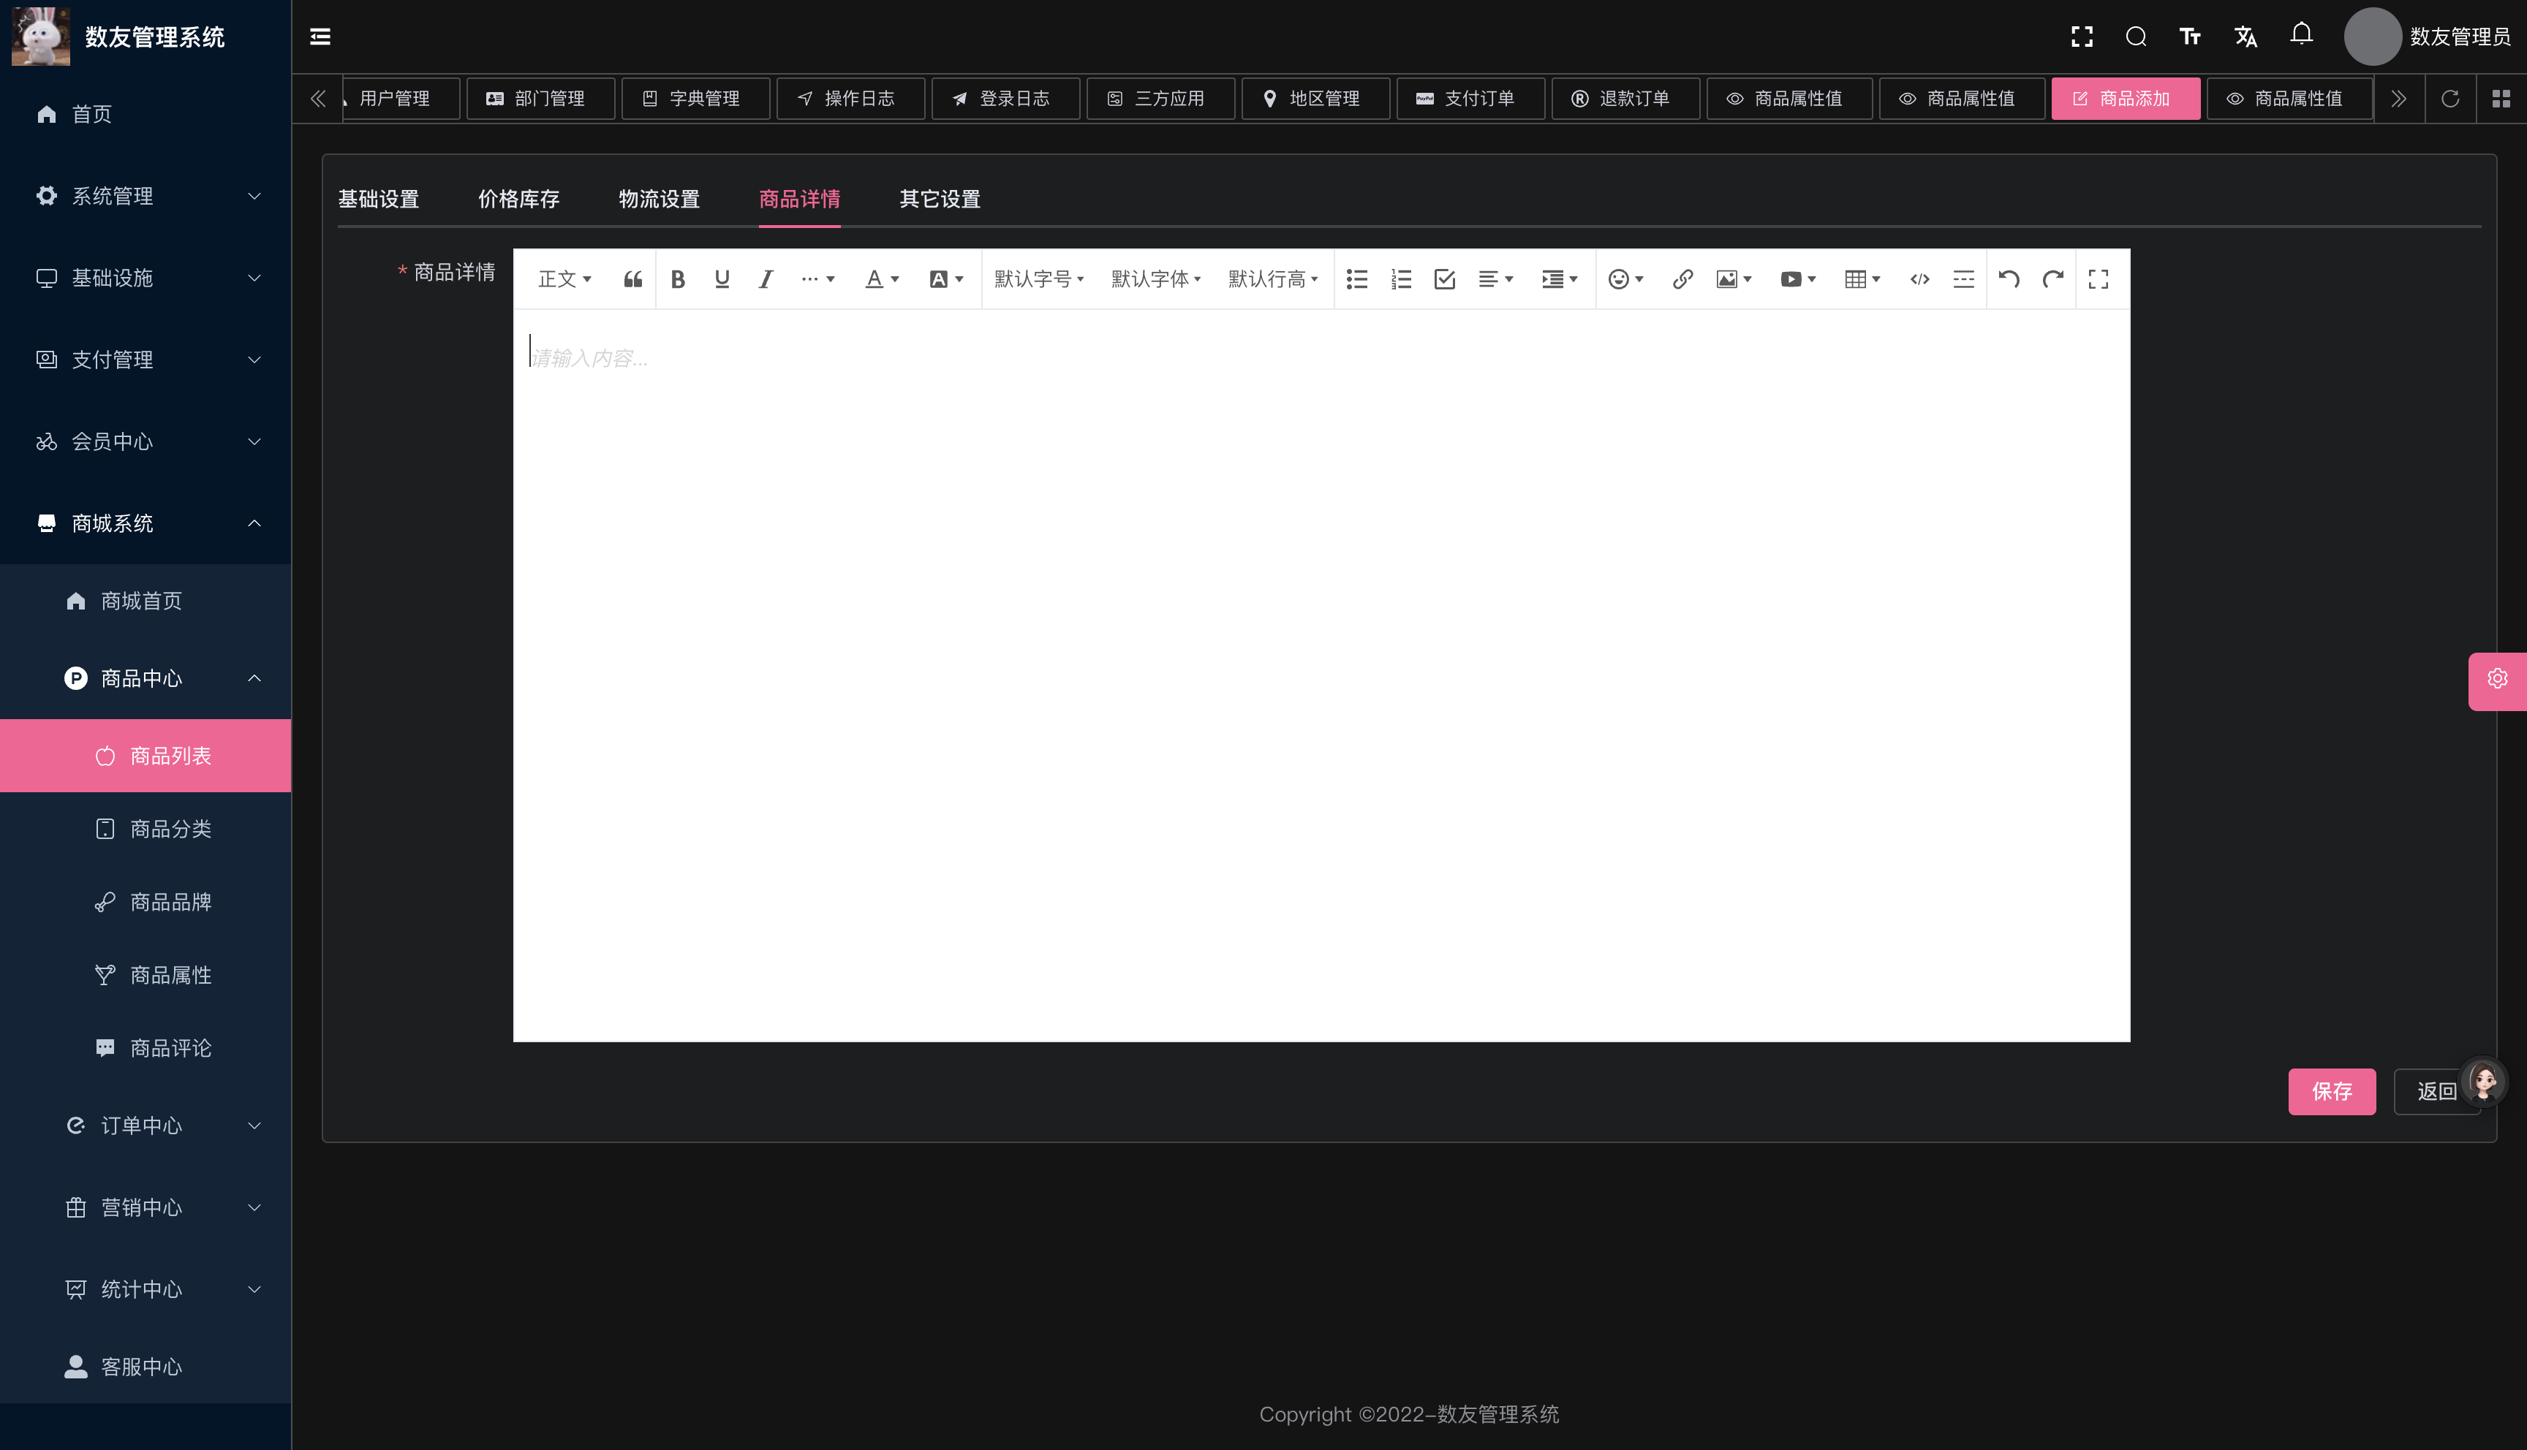
Task: Expand 系统管理 sidebar menu
Action: 146,196
